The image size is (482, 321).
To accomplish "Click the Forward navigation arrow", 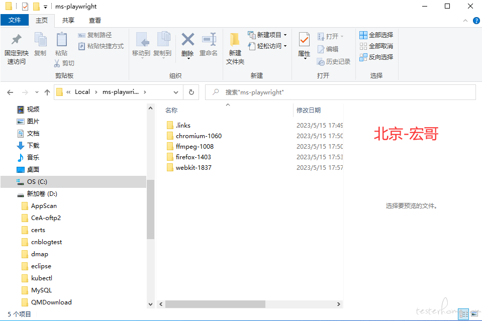I will [x=25, y=92].
